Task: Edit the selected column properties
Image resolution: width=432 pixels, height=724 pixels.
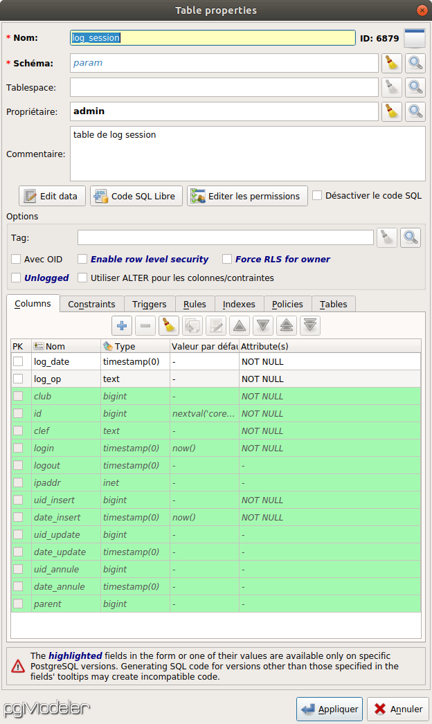Action: (216, 325)
